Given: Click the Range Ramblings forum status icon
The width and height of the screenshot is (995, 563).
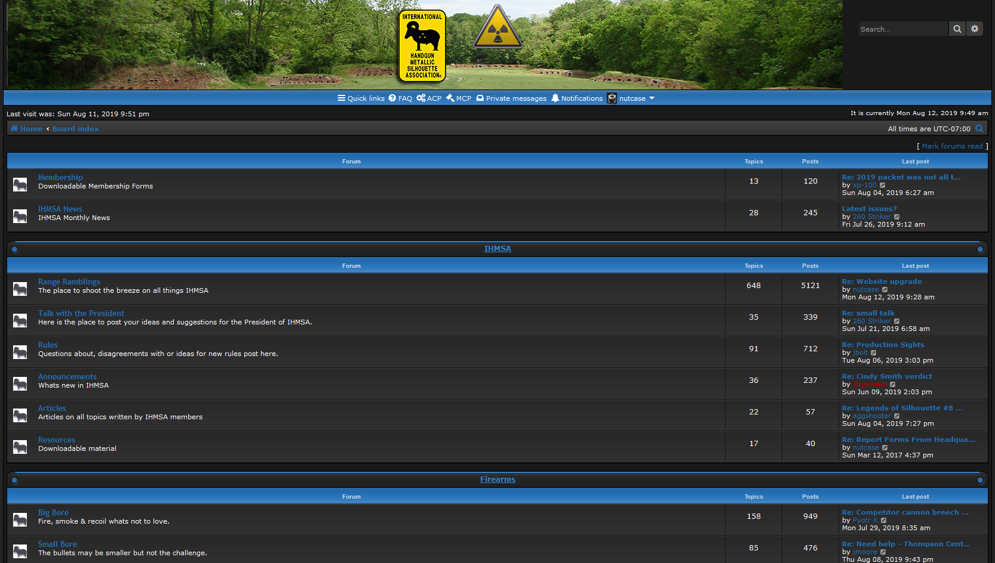Looking at the screenshot, I should [20, 289].
